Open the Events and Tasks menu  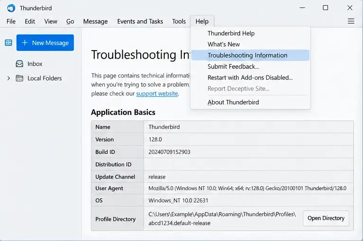pos(140,21)
